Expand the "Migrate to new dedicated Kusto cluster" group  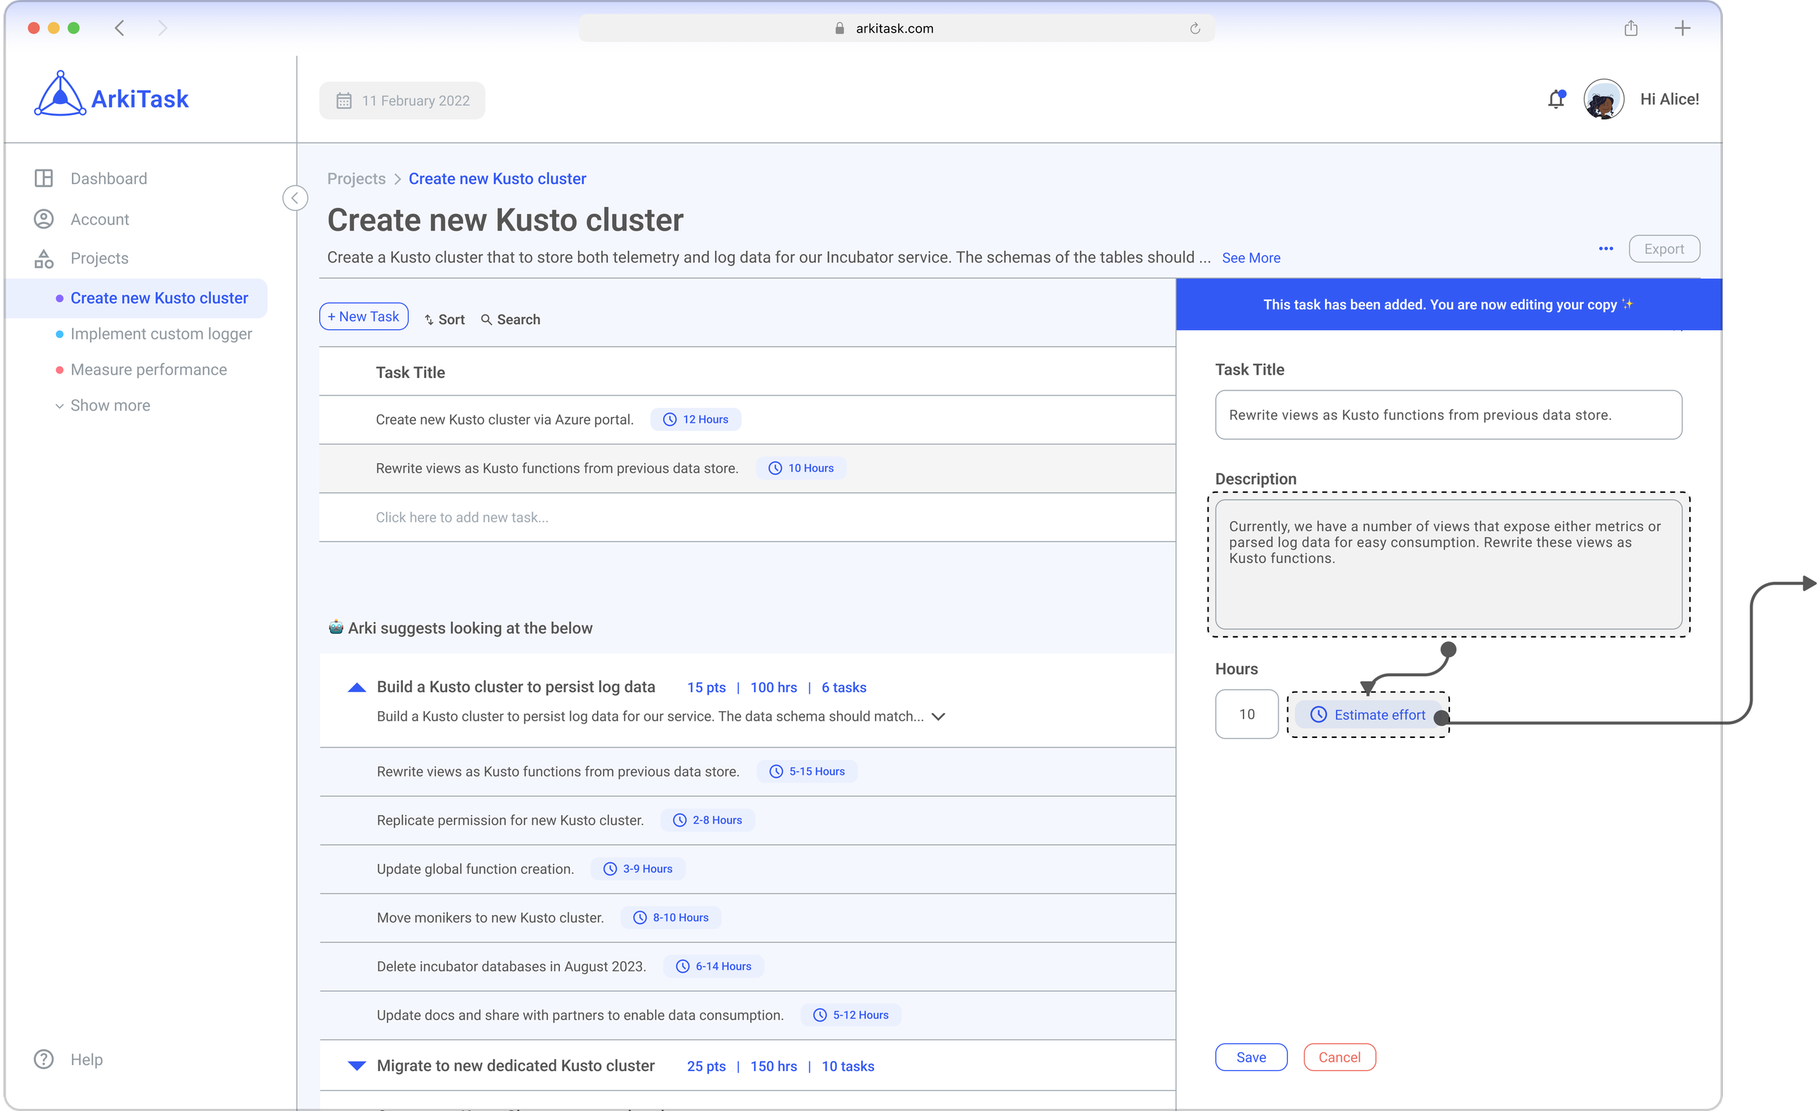coord(357,1066)
